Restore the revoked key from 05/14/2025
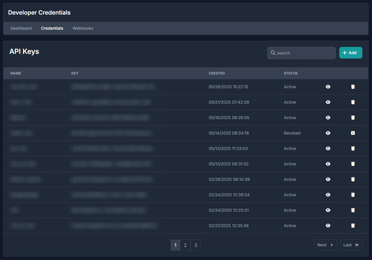372x260 pixels. [x=353, y=133]
